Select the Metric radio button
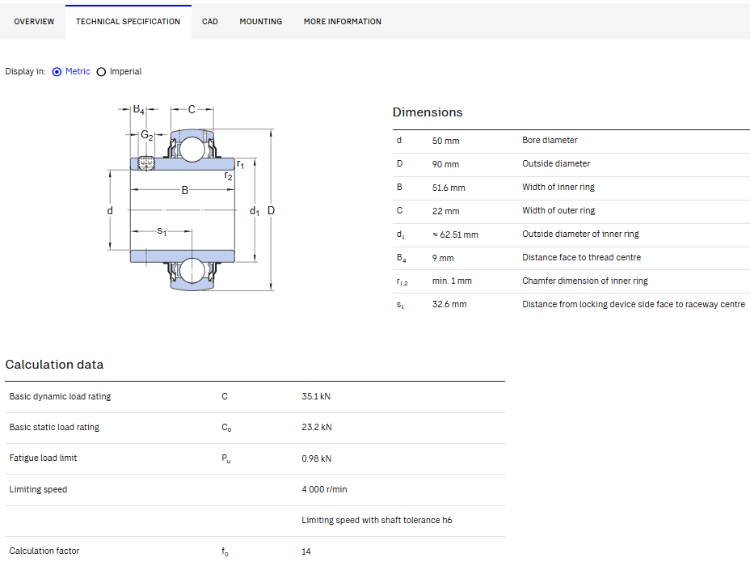This screenshot has width=750, height=566. pos(57,72)
